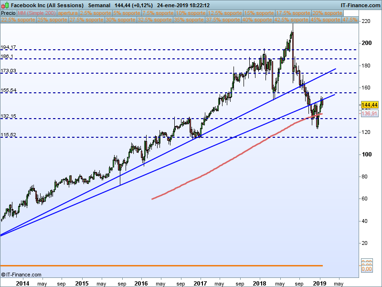
Task: Select the MM (Simple 200) indicator label
Action: [x=37, y=13]
